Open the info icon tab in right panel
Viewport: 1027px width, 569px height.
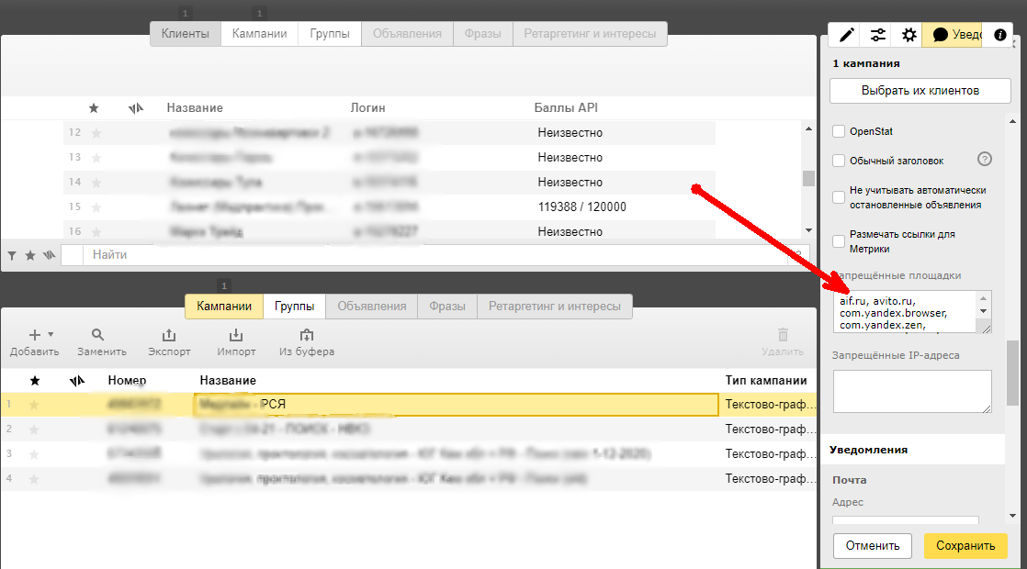tap(999, 35)
